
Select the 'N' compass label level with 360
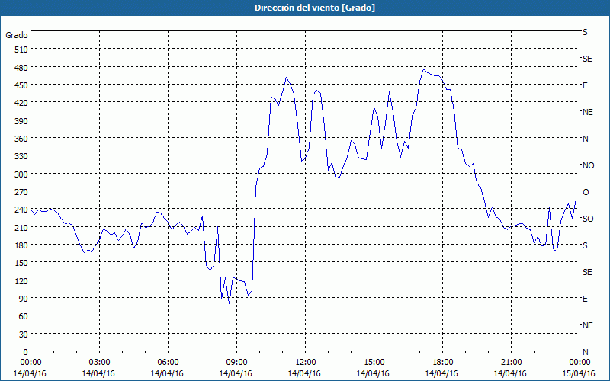point(586,139)
